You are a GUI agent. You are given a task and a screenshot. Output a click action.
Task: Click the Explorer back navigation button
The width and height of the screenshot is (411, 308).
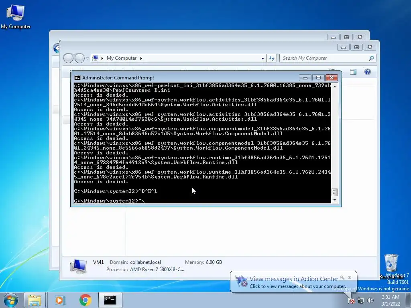(x=68, y=58)
